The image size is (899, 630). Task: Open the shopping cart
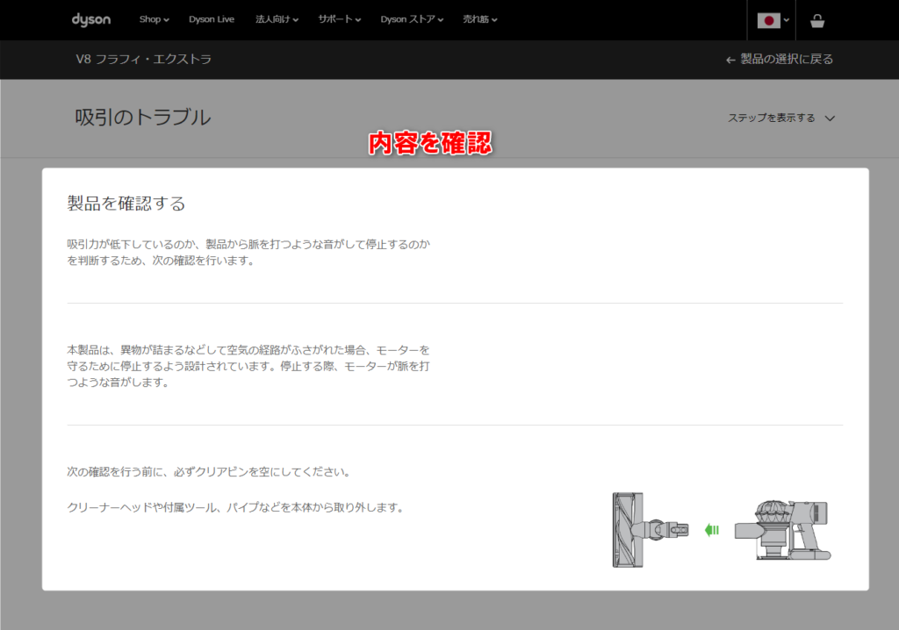point(817,19)
